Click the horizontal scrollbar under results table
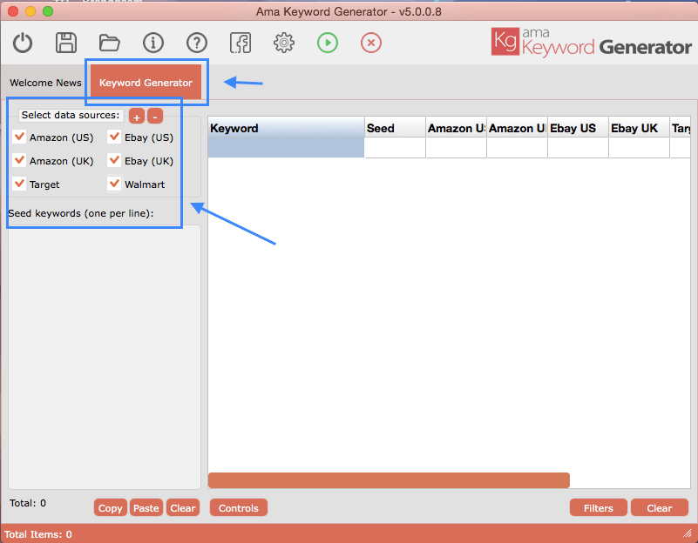The height and width of the screenshot is (543, 698). point(389,480)
